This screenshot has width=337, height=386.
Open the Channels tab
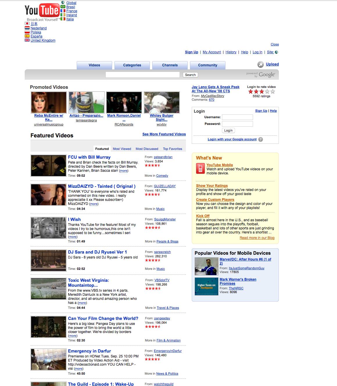(170, 65)
